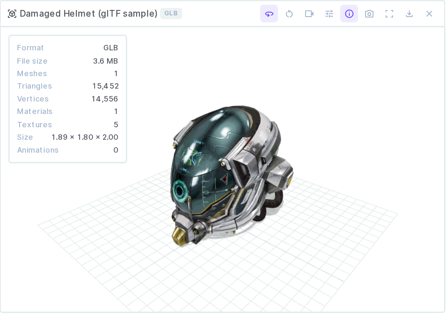Close the model viewer
Image resolution: width=446 pixels, height=314 pixels.
pos(429,14)
